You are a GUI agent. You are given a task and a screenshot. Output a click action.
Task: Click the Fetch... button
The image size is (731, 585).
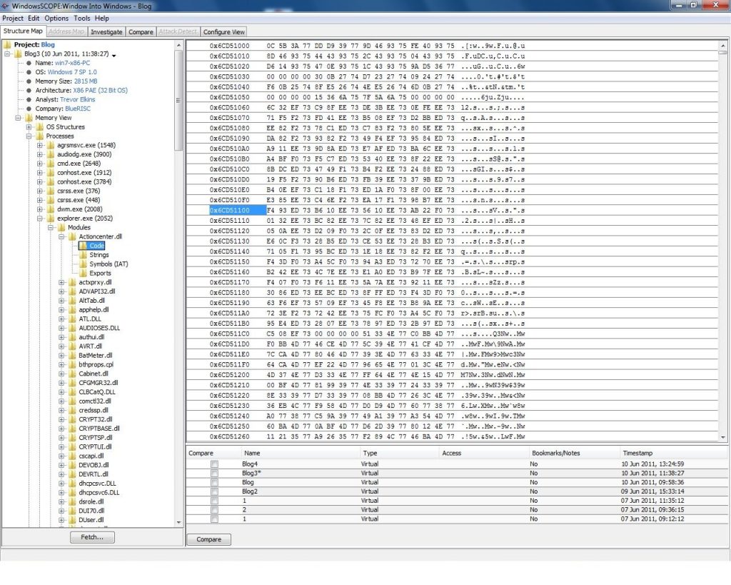coord(92,537)
